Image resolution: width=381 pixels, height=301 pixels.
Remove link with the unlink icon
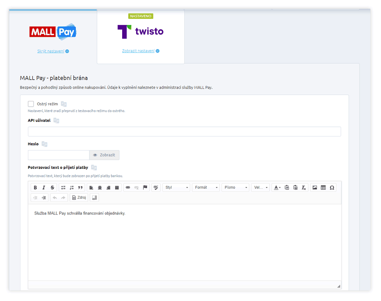[136, 187]
